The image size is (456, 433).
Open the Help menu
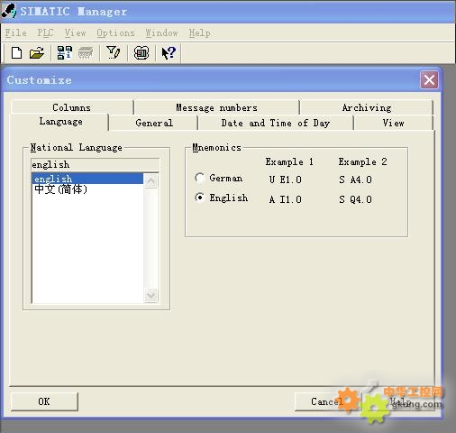[x=199, y=32]
